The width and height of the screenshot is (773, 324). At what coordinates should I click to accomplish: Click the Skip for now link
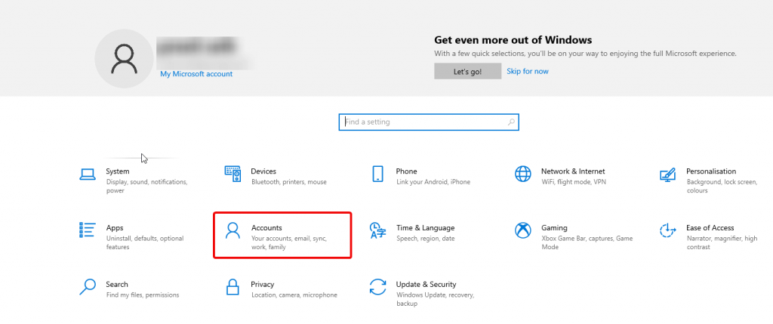coord(528,71)
